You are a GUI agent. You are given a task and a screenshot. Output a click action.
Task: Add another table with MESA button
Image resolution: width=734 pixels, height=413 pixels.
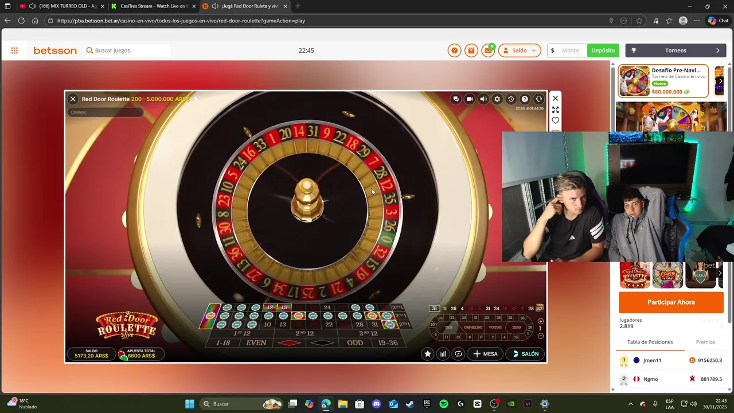tap(485, 354)
